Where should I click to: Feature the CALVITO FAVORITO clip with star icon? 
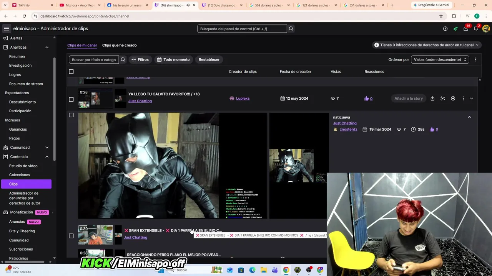click(453, 99)
